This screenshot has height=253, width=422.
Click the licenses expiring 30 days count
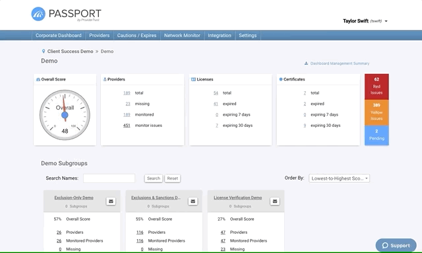pyautogui.click(x=217, y=126)
